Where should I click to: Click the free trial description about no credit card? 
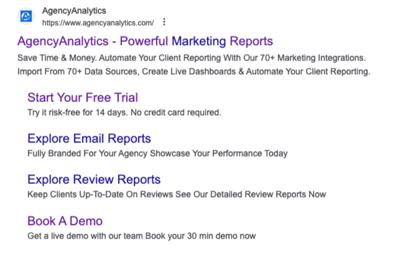(x=124, y=112)
